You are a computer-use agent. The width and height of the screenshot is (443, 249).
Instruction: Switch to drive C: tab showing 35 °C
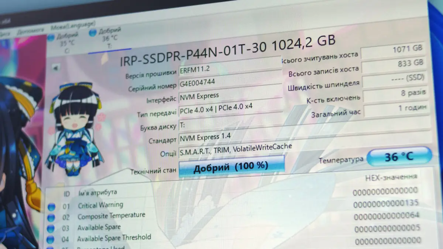tap(63, 42)
